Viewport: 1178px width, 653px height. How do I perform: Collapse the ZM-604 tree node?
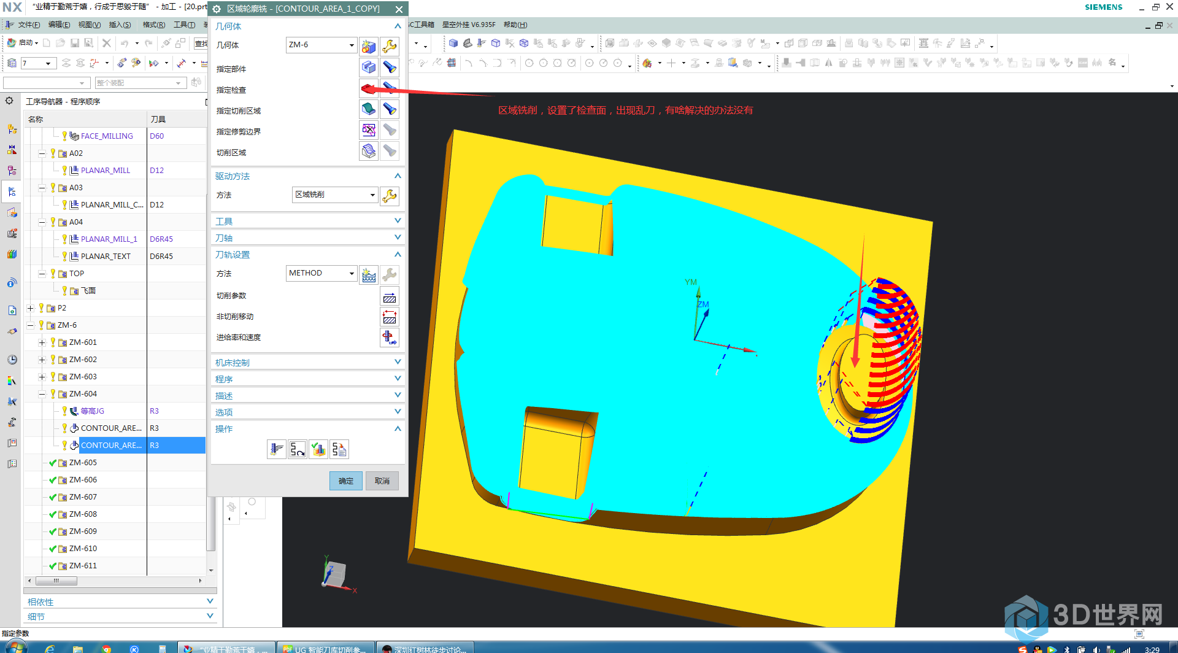coord(42,394)
